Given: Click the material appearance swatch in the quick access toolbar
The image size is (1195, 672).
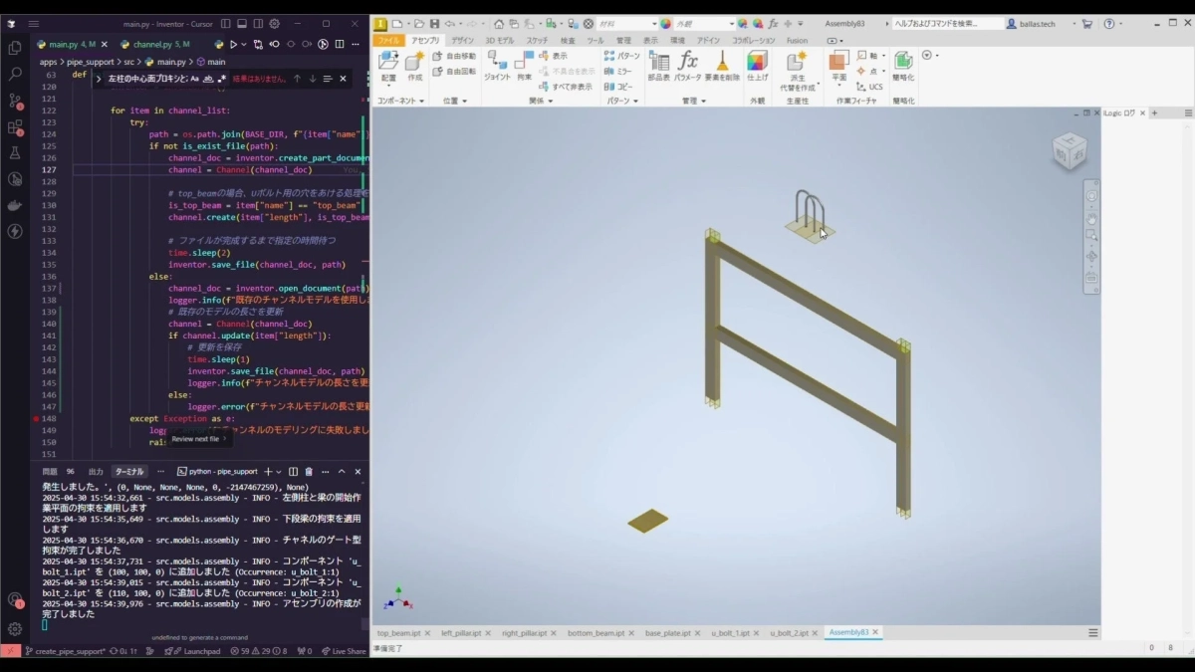Looking at the screenshot, I should (x=664, y=23).
